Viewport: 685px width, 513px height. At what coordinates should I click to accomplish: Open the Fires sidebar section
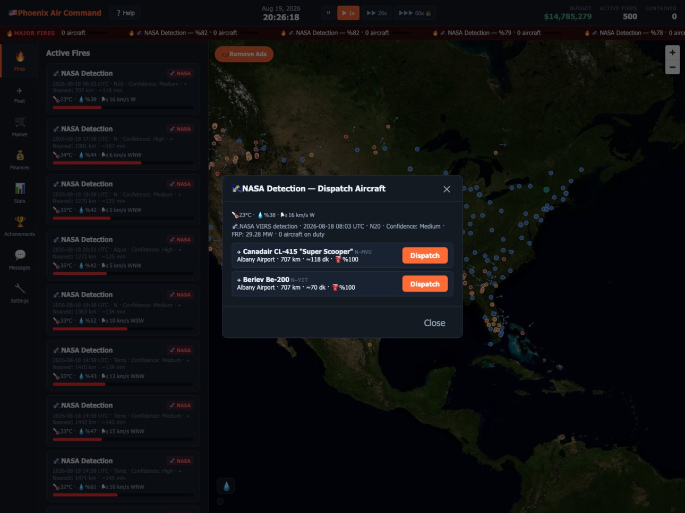coord(20,60)
